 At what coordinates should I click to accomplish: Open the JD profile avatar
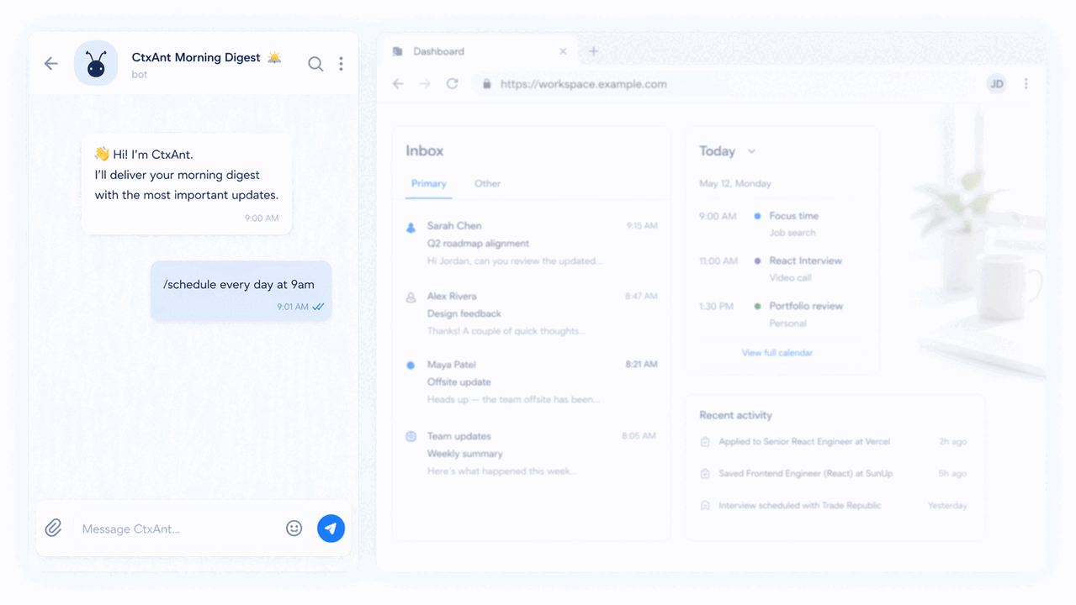(996, 84)
